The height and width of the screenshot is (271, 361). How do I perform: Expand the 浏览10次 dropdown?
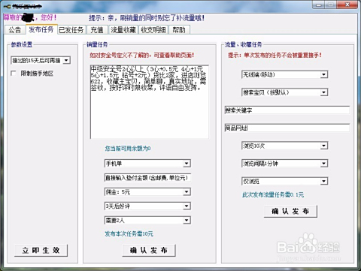click(323, 146)
